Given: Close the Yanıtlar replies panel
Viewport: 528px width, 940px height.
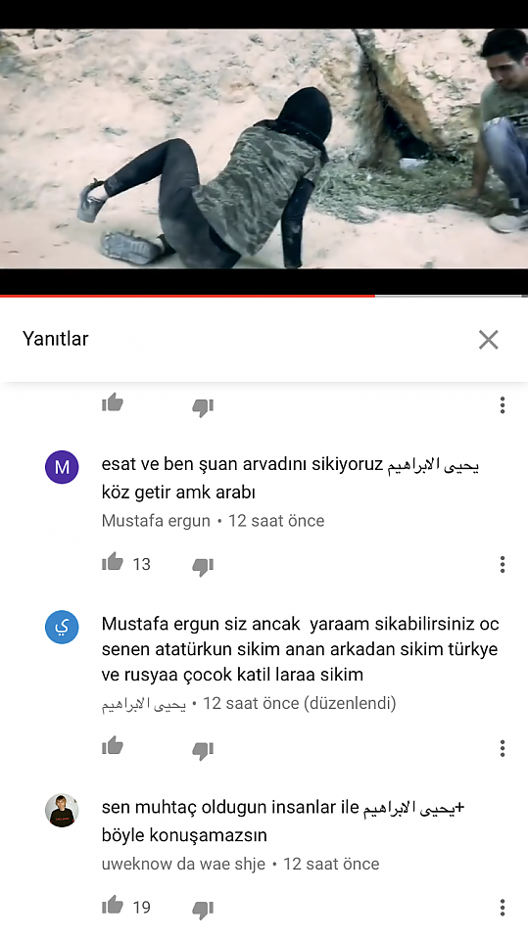Looking at the screenshot, I should pyautogui.click(x=489, y=340).
